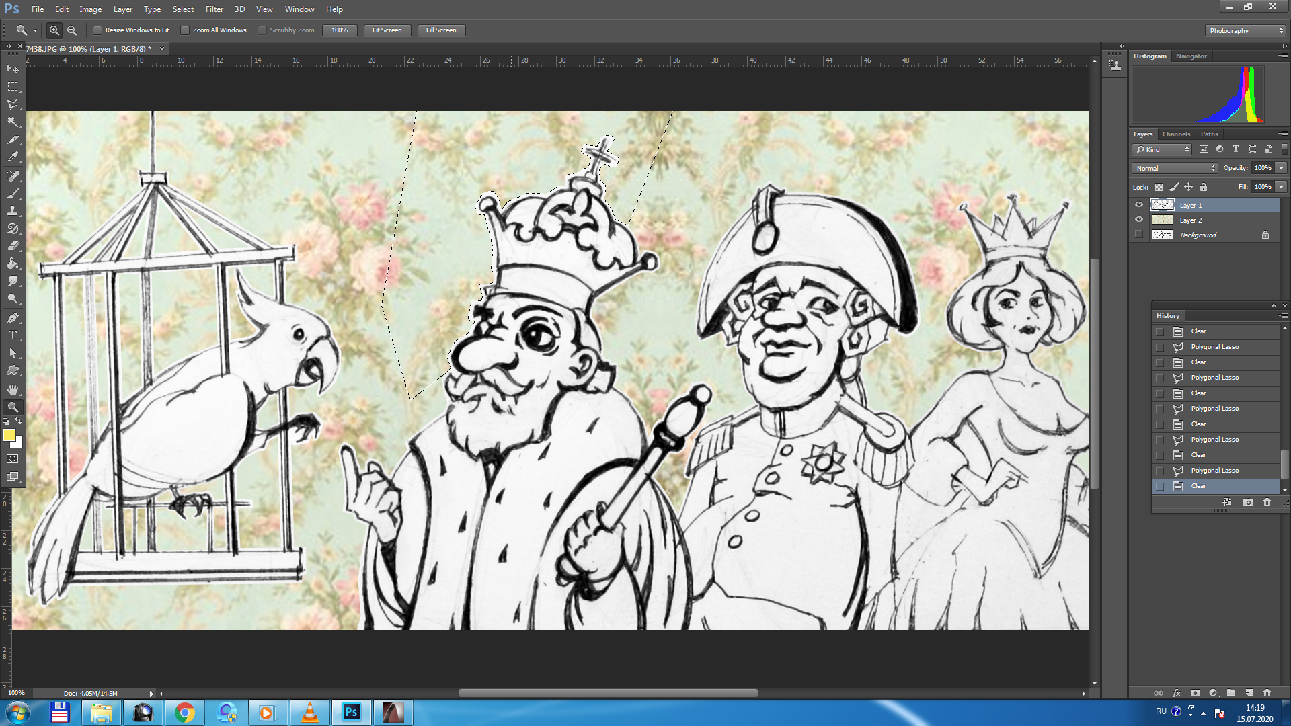The image size is (1291, 726).
Task: Open the Select menu
Action: point(183,9)
